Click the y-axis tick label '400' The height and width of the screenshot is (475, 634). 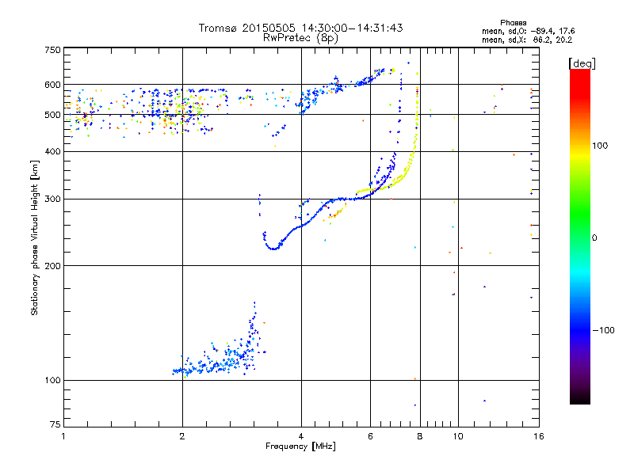coord(52,151)
